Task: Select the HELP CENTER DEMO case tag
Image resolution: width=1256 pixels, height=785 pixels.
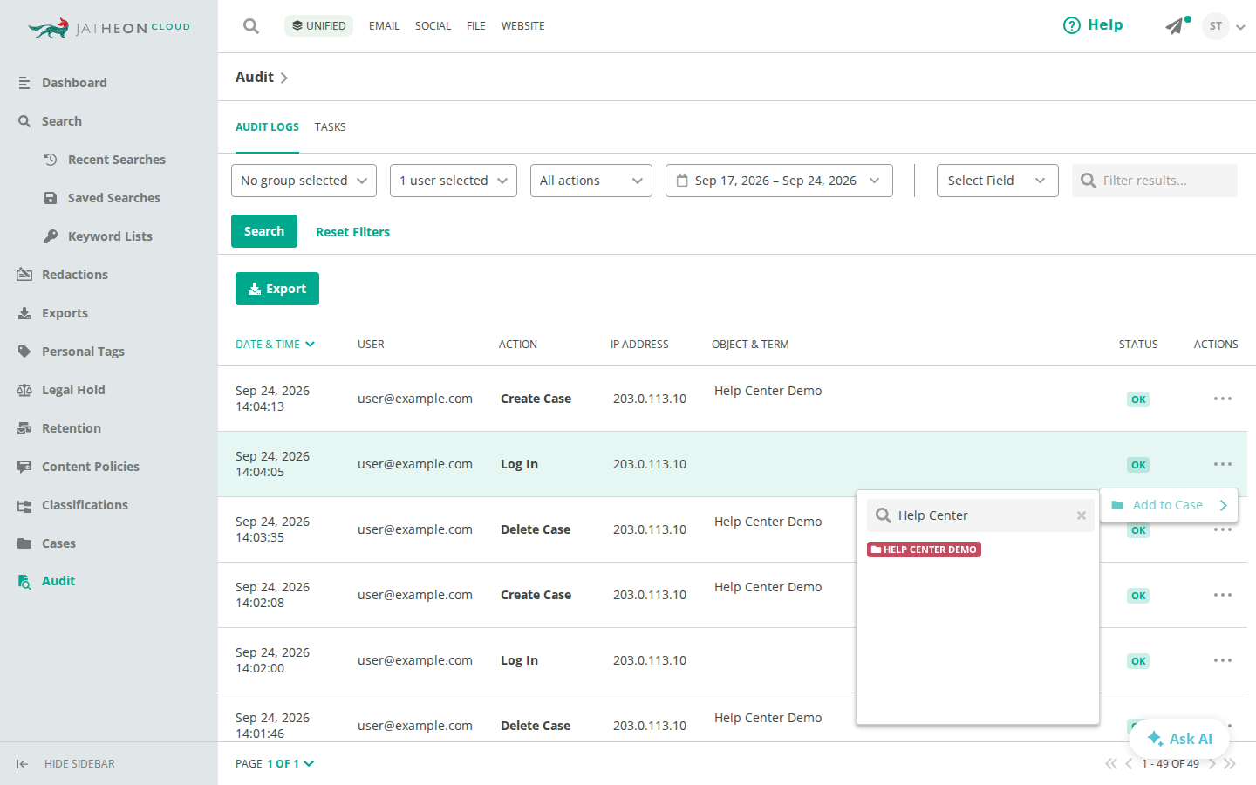Action: [x=924, y=549]
